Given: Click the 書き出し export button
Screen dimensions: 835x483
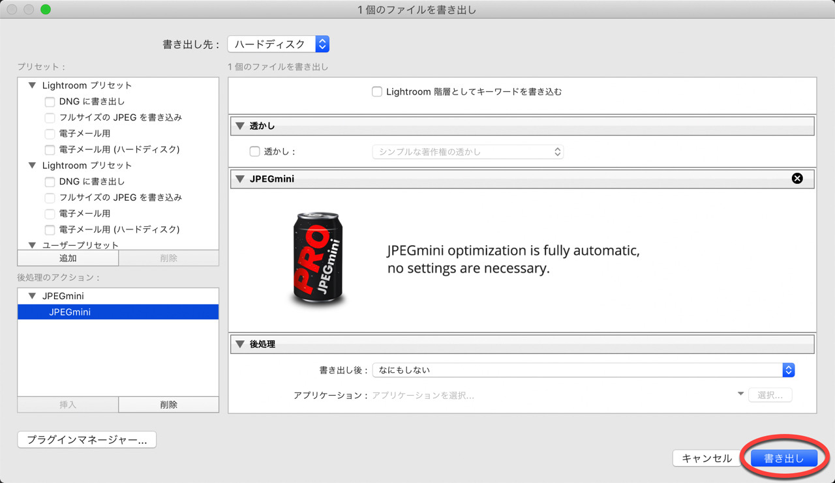Looking at the screenshot, I should (x=784, y=458).
